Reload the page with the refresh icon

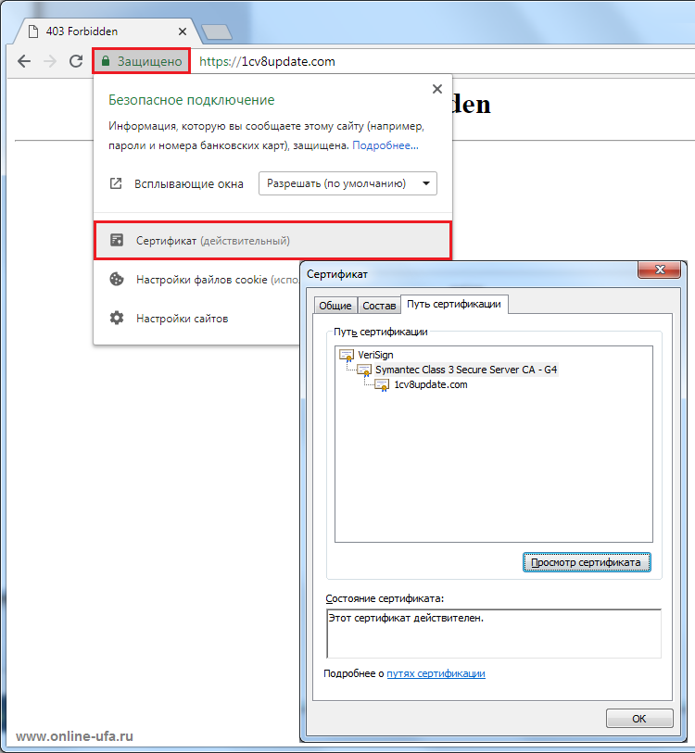point(76,61)
